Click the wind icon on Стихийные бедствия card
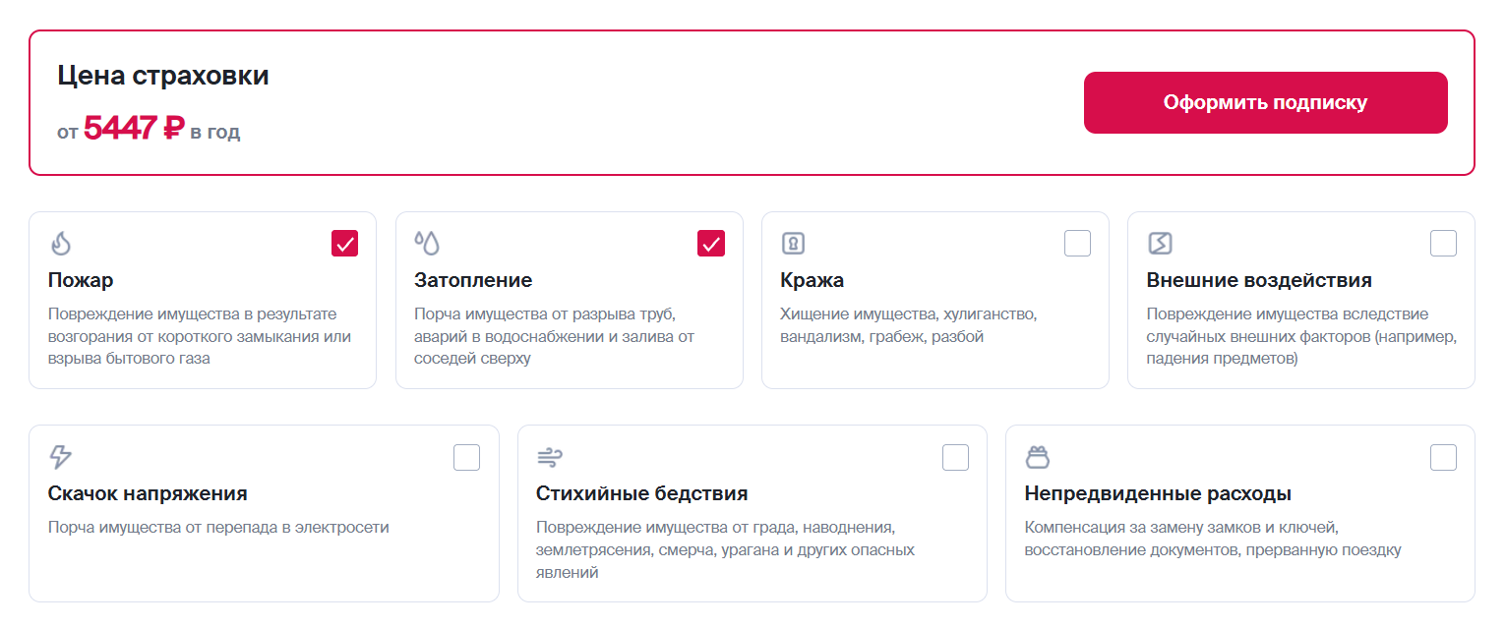The width and height of the screenshot is (1506, 627). tap(548, 457)
